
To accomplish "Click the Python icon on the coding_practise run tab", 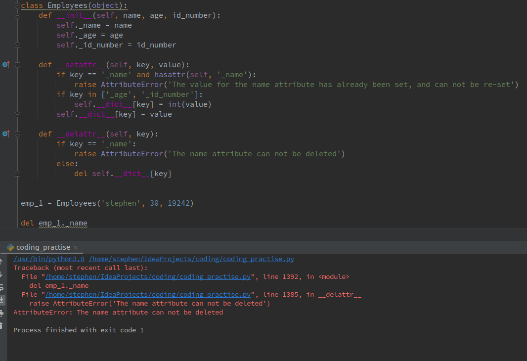I will (10, 247).
